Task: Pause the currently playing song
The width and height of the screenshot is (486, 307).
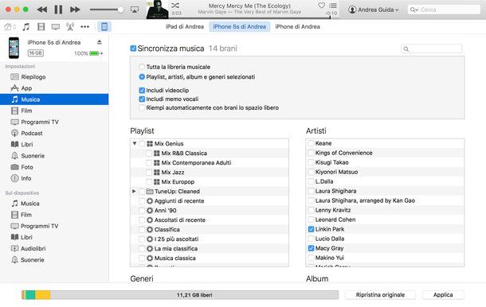Action: point(58,10)
